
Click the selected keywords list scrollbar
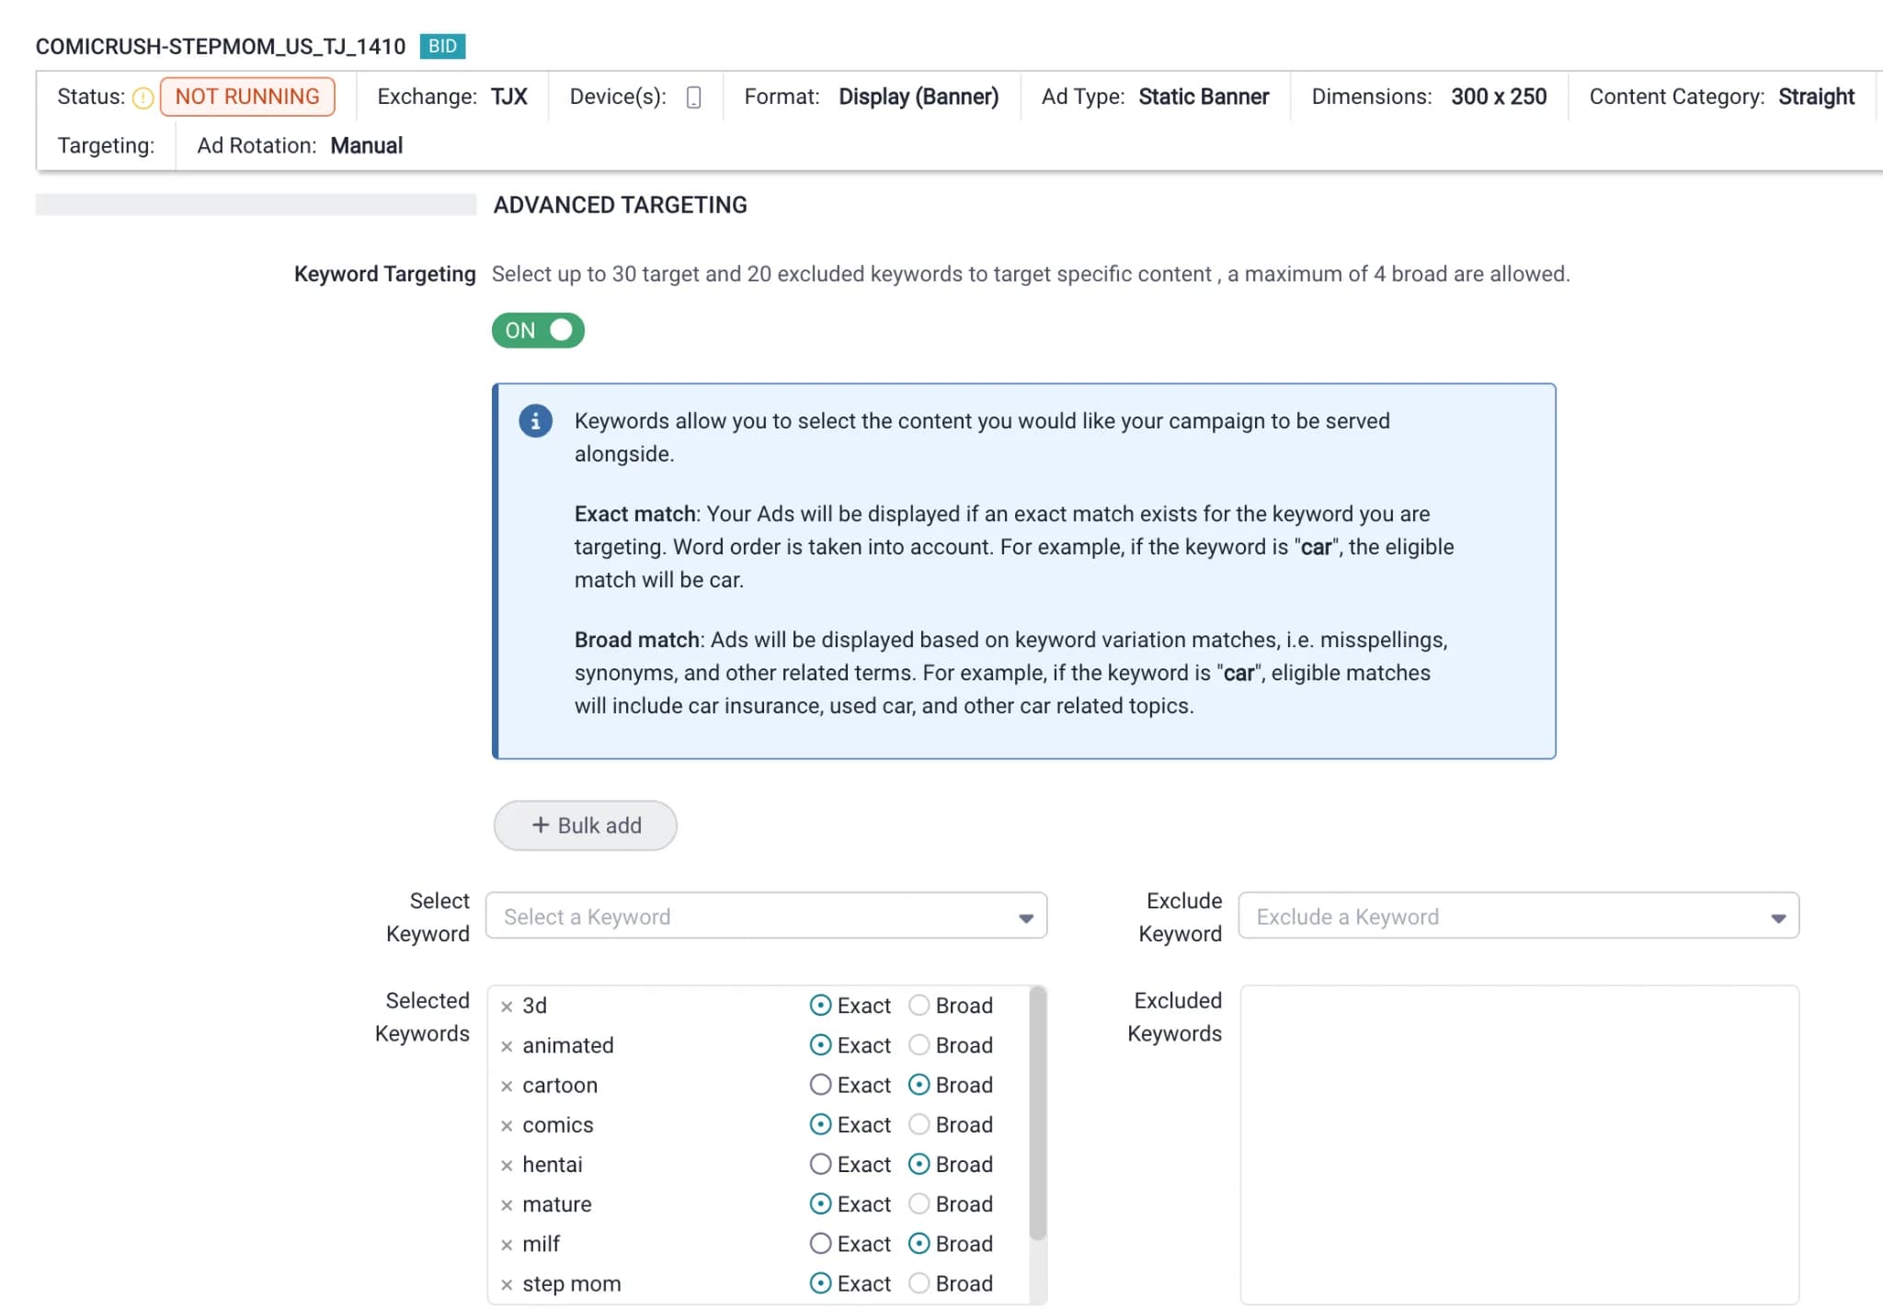click(x=1037, y=1114)
